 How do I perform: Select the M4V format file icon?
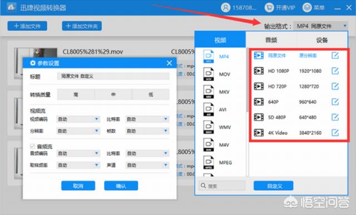point(209,145)
